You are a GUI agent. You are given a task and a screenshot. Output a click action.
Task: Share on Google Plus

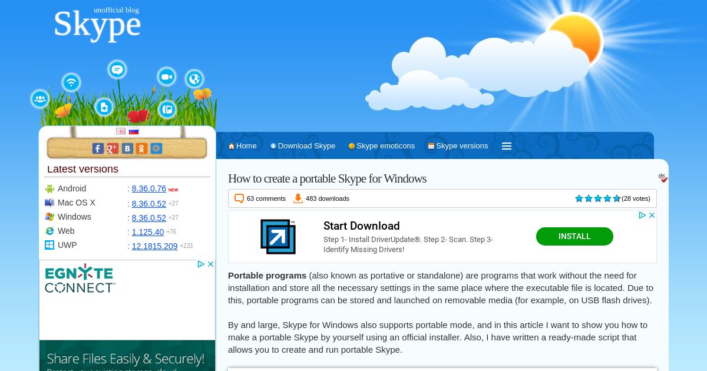point(113,148)
